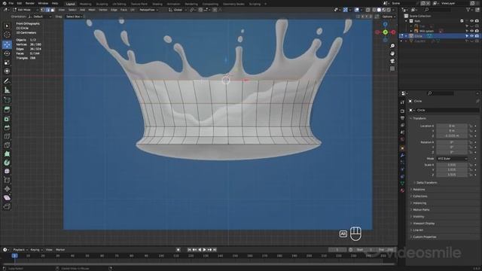The height and width of the screenshot is (271, 482).
Task: Open Playback popover in timeline
Action: [20, 250]
